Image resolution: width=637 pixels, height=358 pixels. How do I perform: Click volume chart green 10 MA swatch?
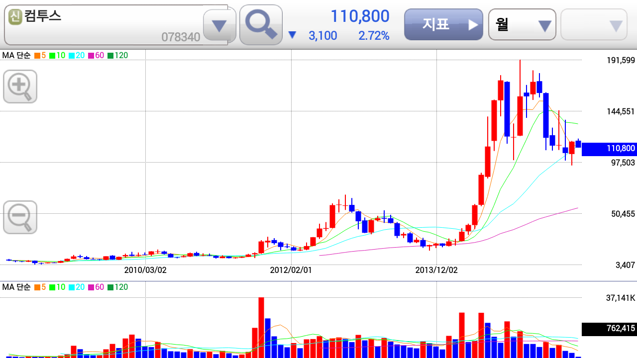52,287
